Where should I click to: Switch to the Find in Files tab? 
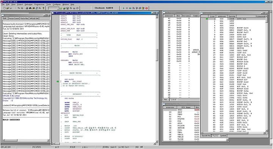pyautogui.click(x=24, y=19)
